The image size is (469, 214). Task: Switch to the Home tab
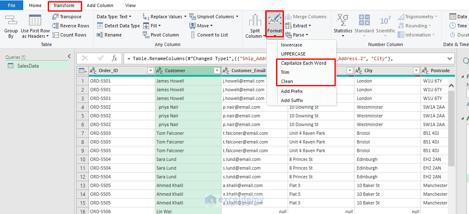35,5
